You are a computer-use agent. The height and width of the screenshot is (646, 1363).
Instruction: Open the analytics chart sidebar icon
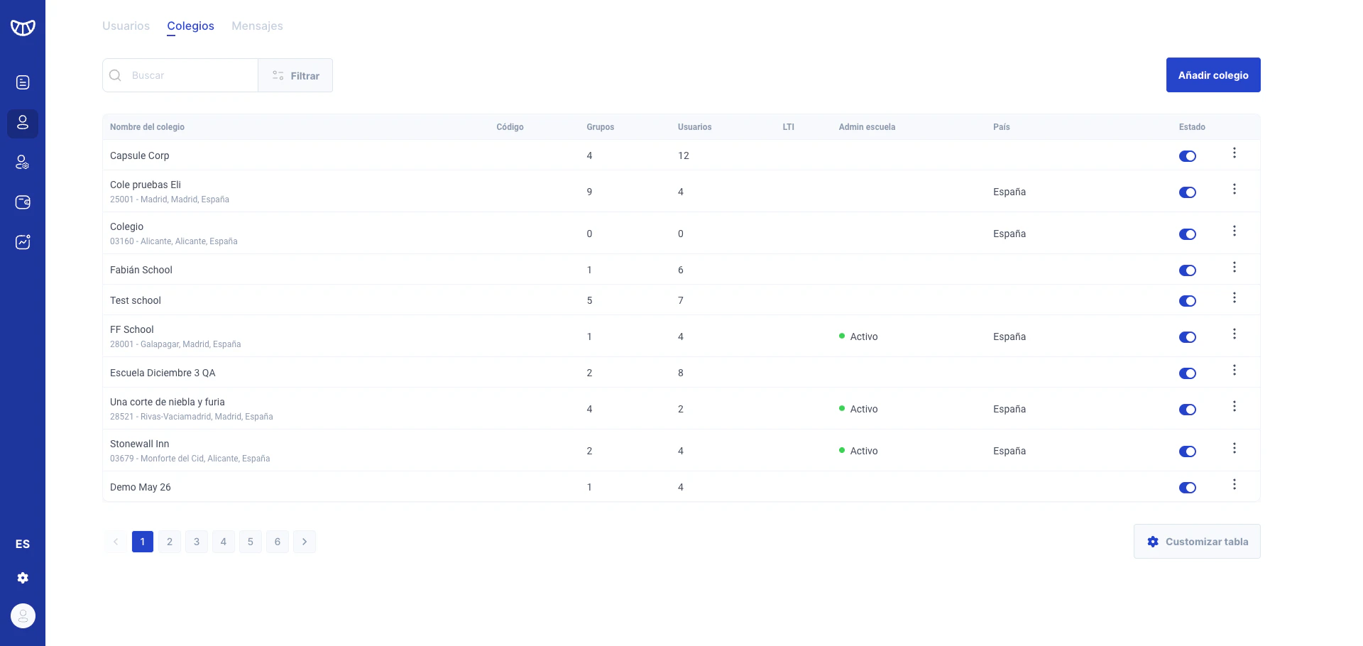pyautogui.click(x=23, y=242)
